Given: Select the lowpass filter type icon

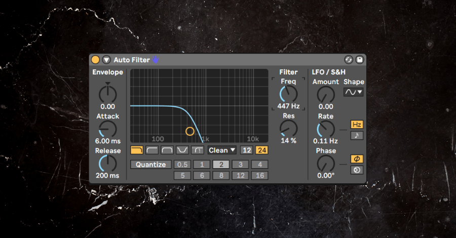Looking at the screenshot, I should (137, 150).
